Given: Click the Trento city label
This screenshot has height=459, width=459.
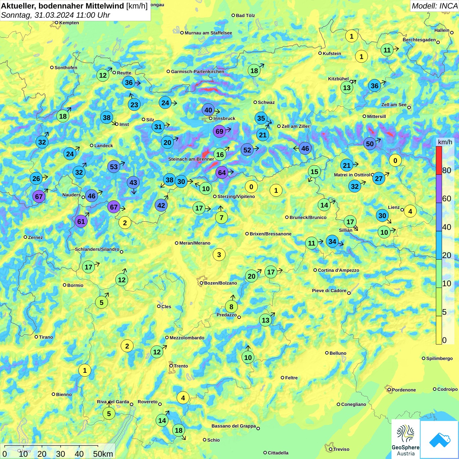Looking at the screenshot, I should point(181,366).
